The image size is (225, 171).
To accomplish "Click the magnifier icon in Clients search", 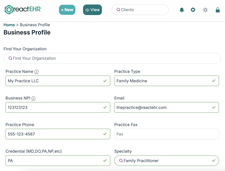I will 118,10.
